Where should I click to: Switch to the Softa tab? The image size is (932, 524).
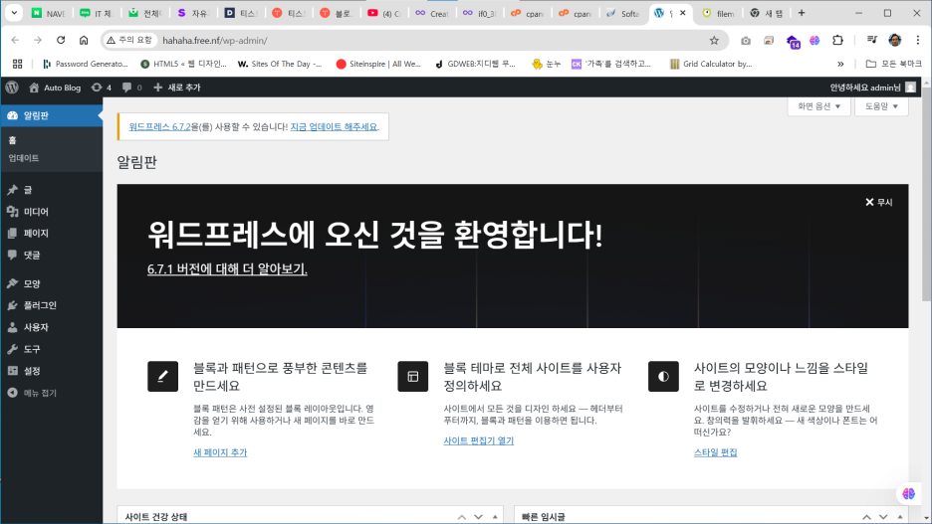pyautogui.click(x=622, y=13)
